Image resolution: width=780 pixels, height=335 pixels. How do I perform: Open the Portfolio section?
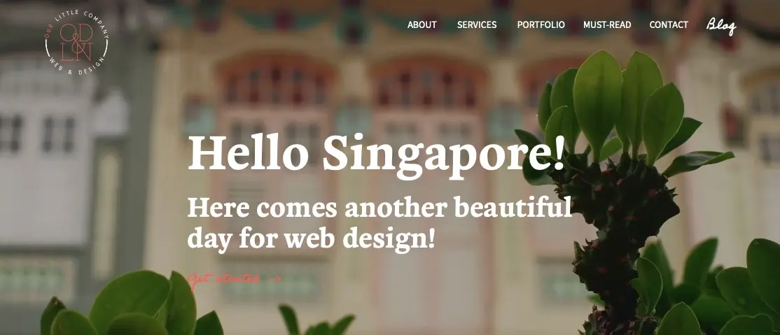541,25
